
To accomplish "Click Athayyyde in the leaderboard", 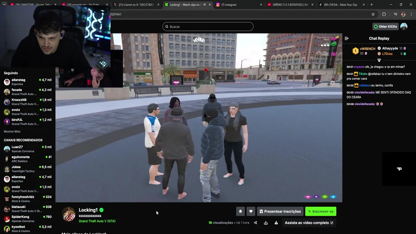I will click(x=390, y=48).
